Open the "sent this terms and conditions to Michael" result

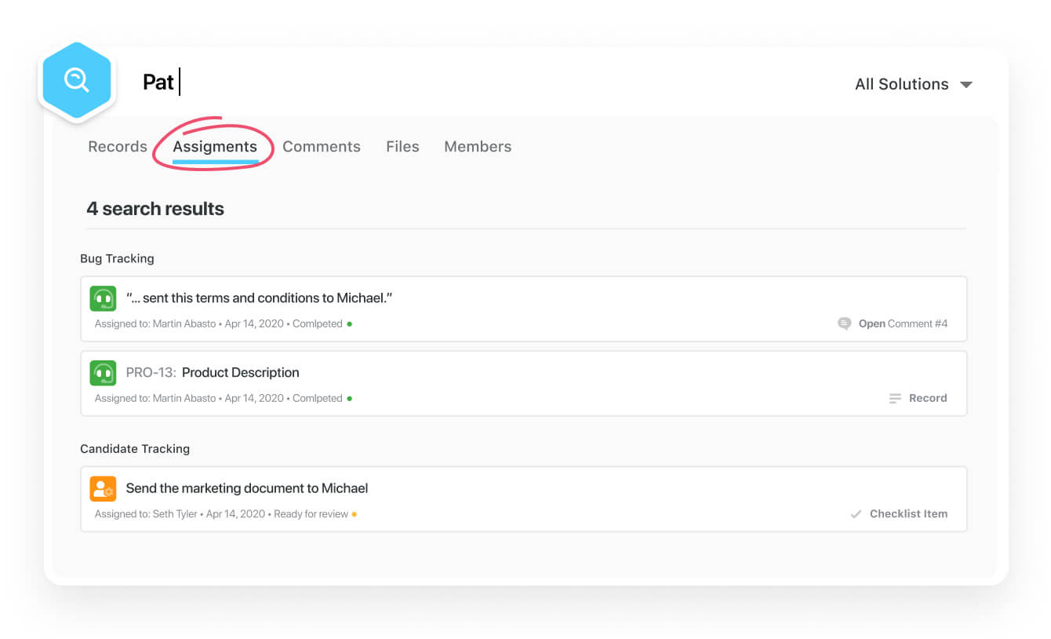point(524,309)
